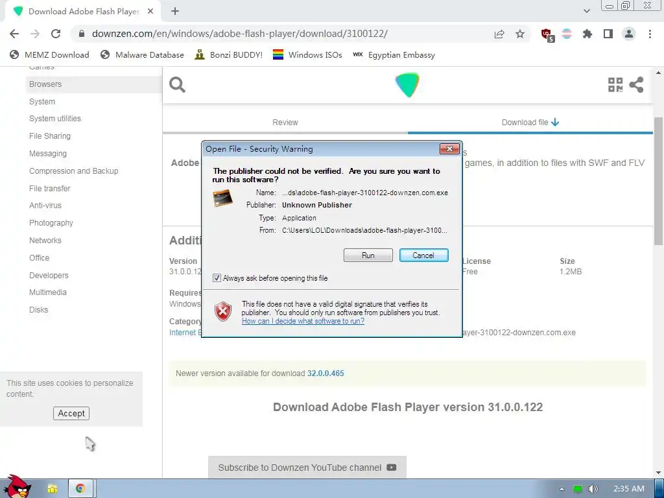Click the share page icon in address bar
Screen dimensions: 664x498
pyautogui.click(x=499, y=34)
